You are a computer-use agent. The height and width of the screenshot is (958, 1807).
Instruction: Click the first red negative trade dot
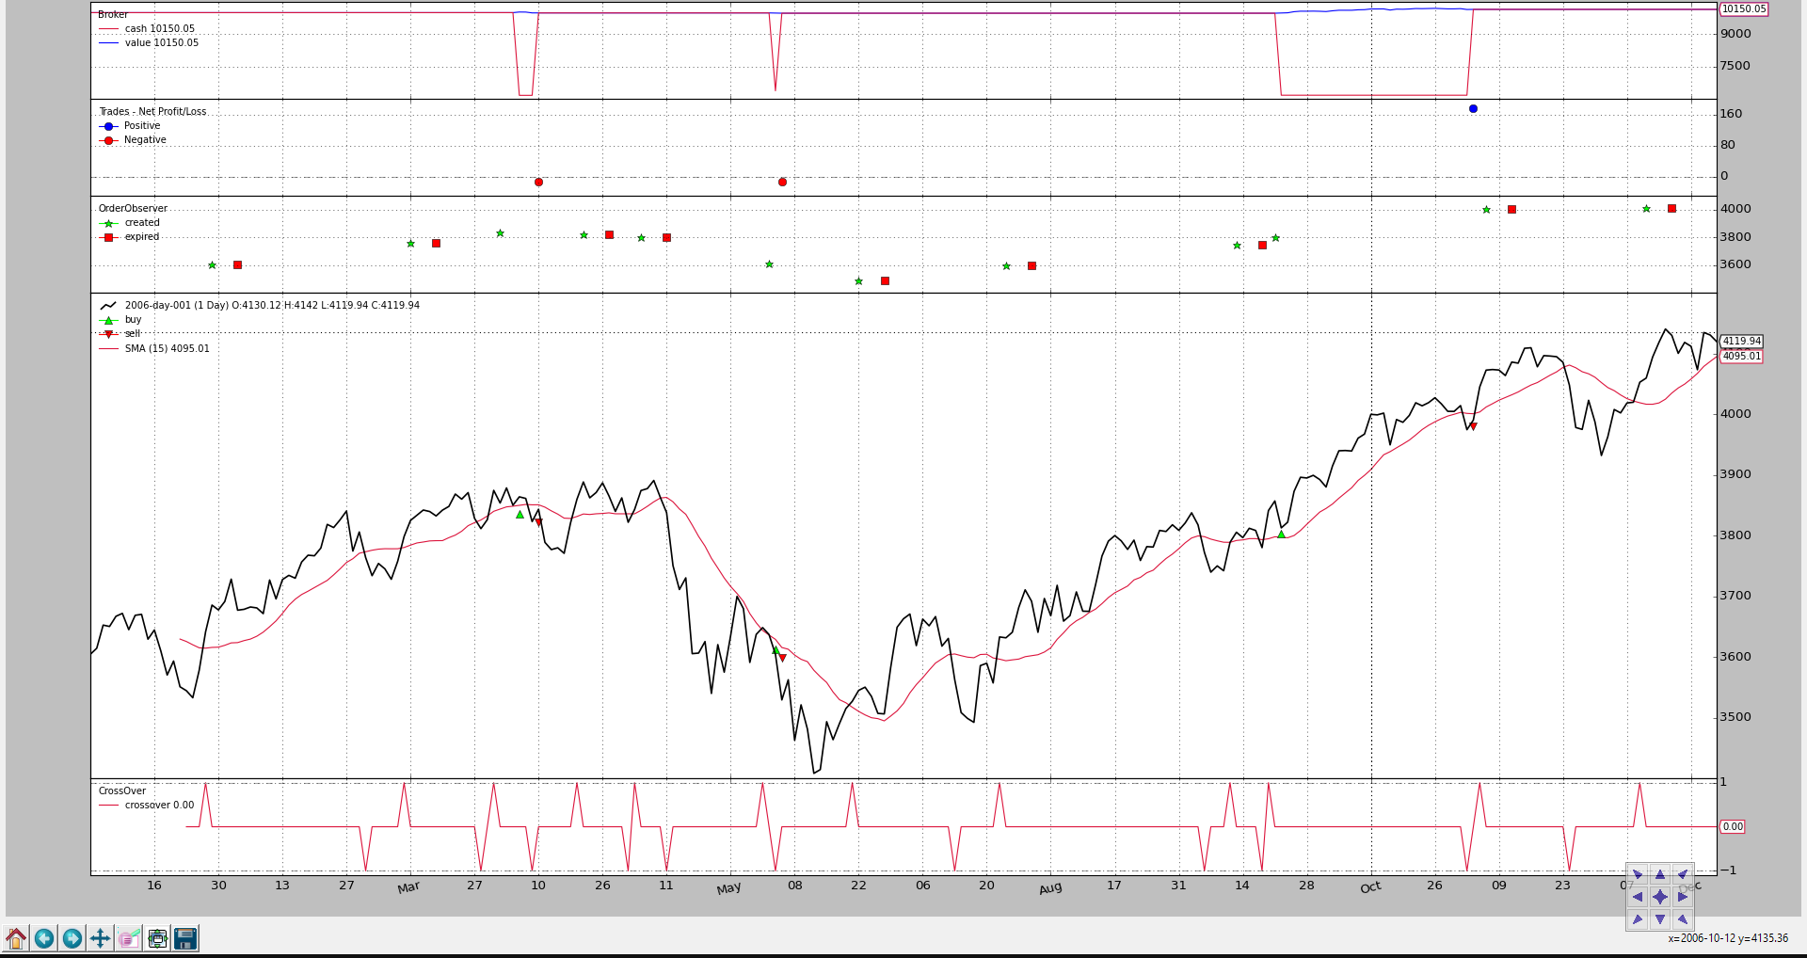click(538, 182)
